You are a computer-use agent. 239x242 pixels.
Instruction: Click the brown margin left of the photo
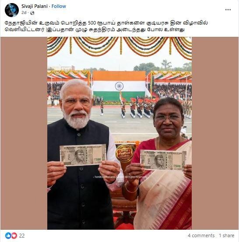(x=24, y=133)
